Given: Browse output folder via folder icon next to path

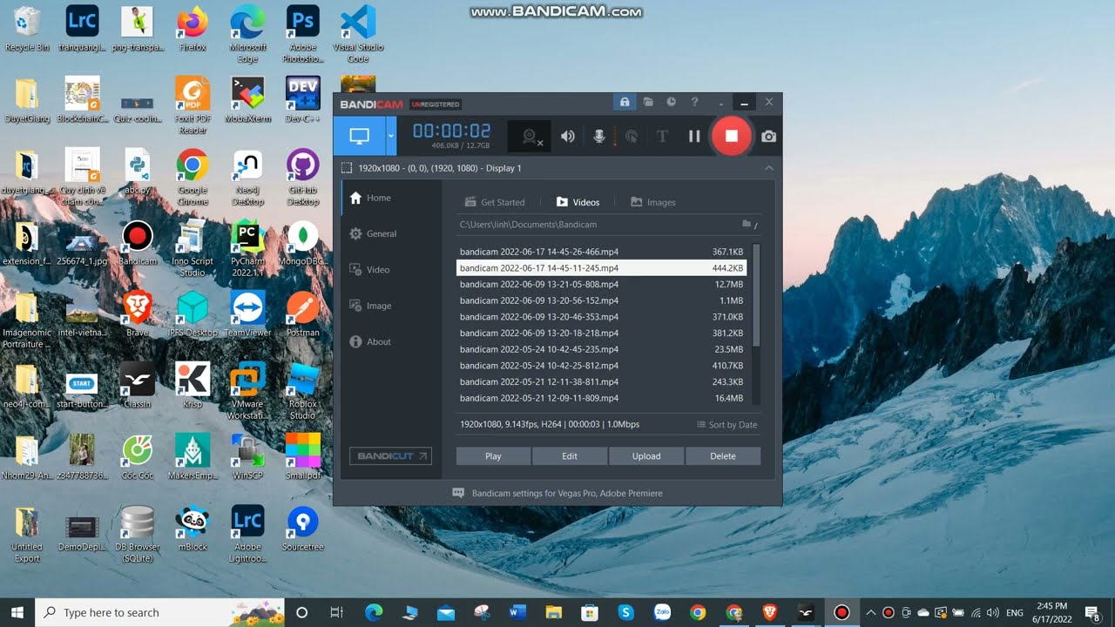Looking at the screenshot, I should coord(747,225).
